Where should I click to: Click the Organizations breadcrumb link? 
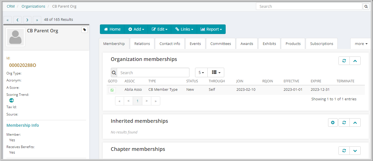pyautogui.click(x=33, y=6)
